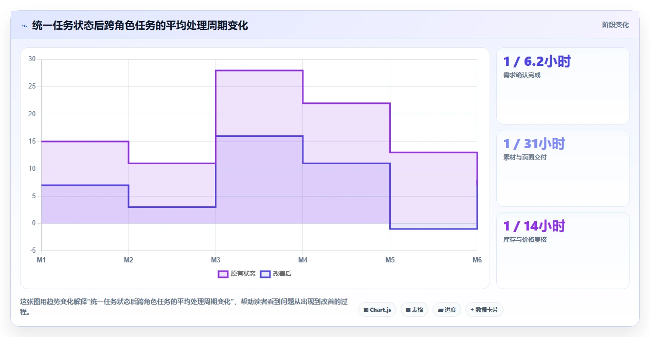Click the 改善后 legend label text
This screenshot has width=650, height=337.
(x=282, y=274)
